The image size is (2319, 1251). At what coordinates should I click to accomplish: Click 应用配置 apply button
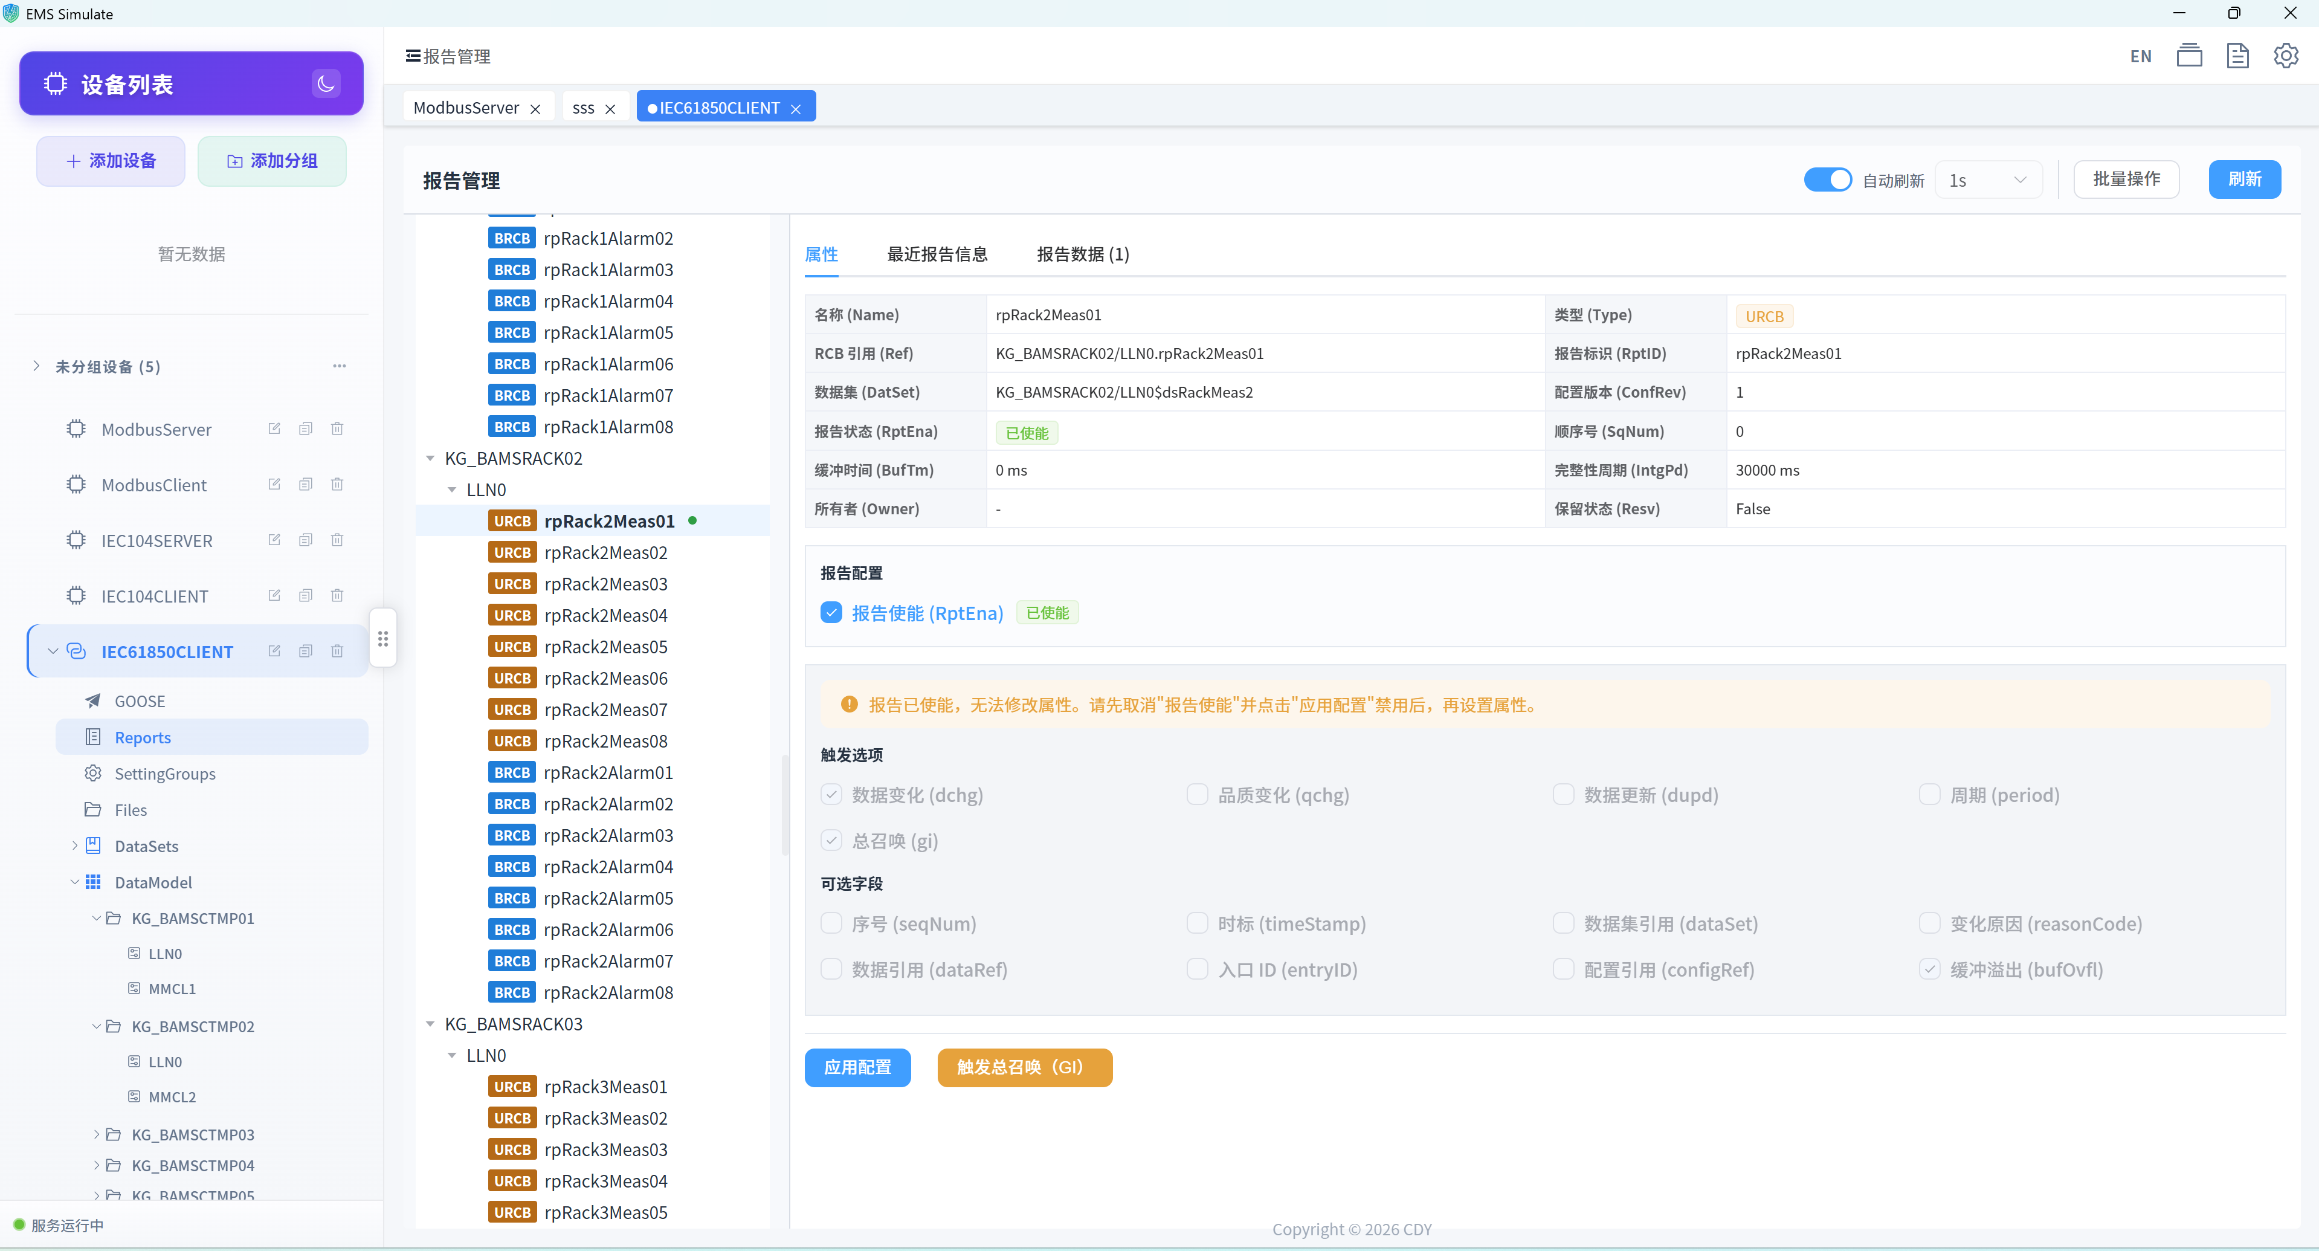pos(858,1067)
